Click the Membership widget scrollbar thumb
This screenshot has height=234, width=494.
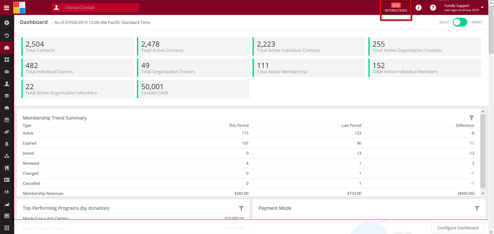[x=483, y=151]
